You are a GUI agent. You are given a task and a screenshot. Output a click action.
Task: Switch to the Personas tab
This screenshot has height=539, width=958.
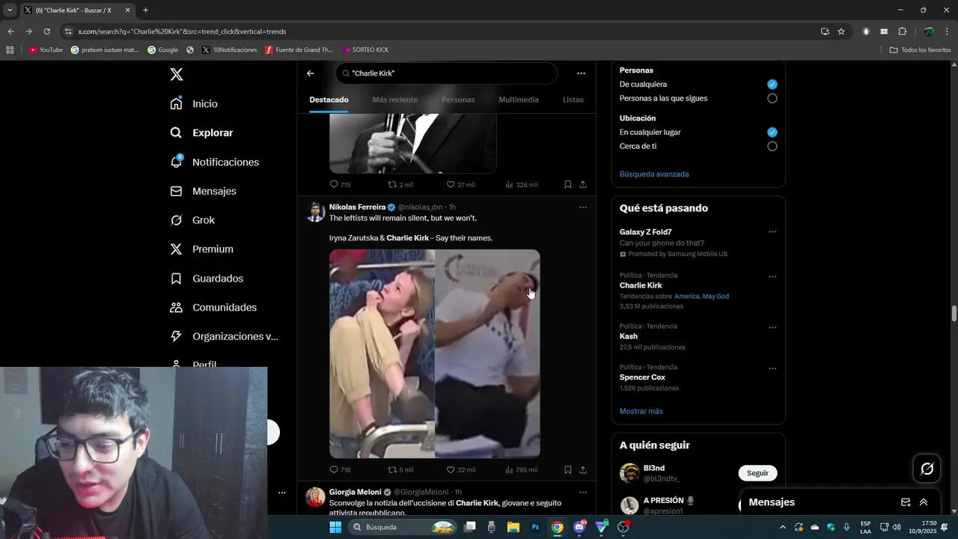[458, 100]
